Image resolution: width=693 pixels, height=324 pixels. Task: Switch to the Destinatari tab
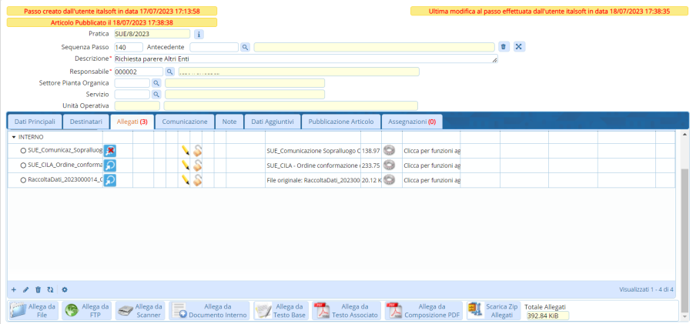click(84, 122)
